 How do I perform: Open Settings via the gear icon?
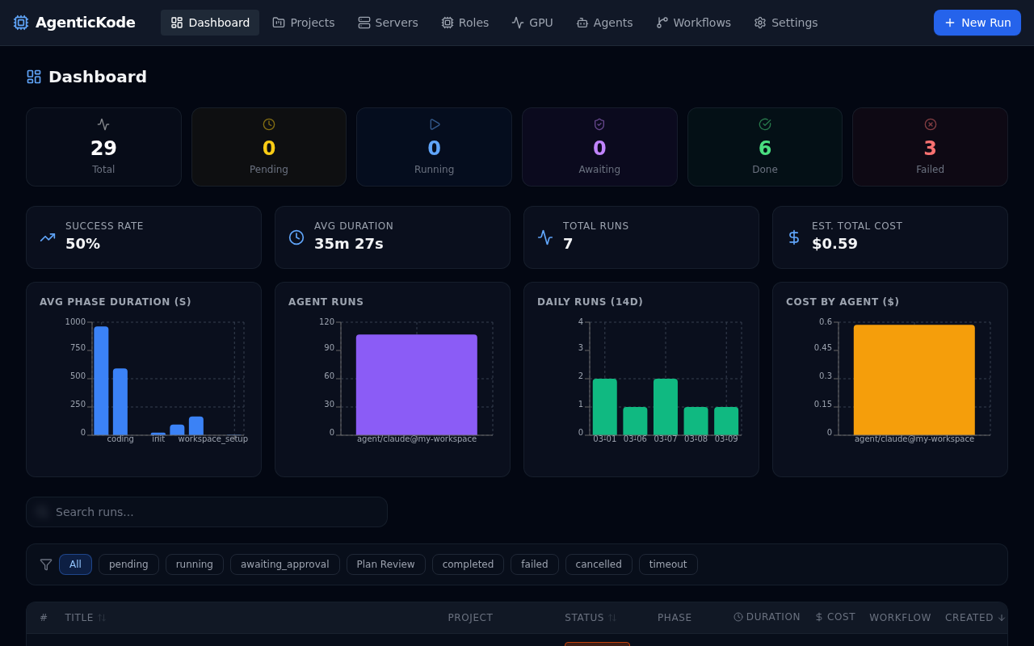759,23
